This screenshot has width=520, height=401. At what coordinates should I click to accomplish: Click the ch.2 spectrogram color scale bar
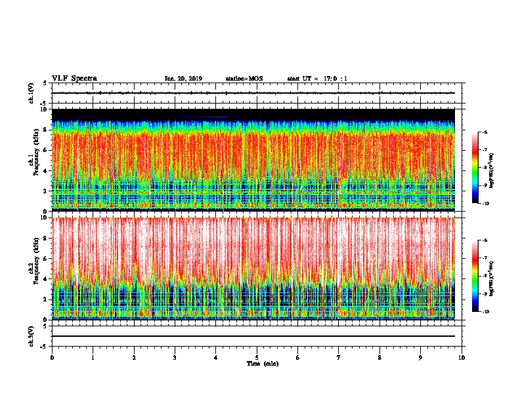click(475, 276)
